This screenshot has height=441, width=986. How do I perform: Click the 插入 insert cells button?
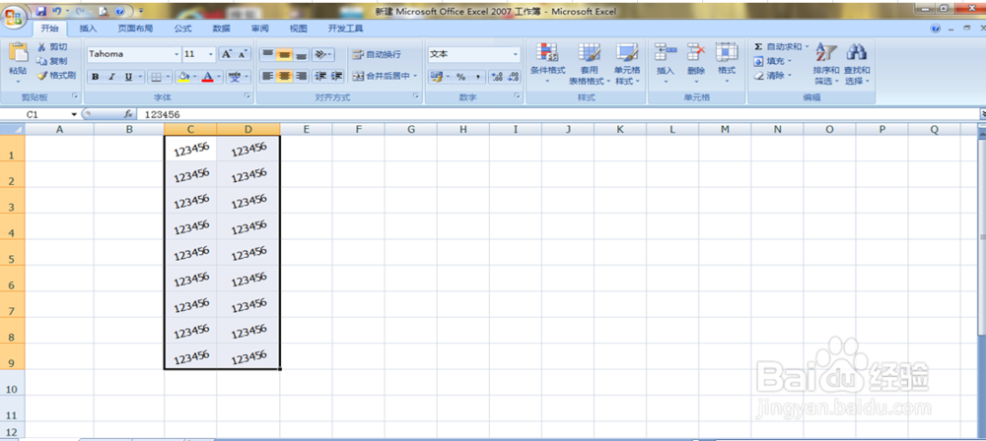pos(666,64)
